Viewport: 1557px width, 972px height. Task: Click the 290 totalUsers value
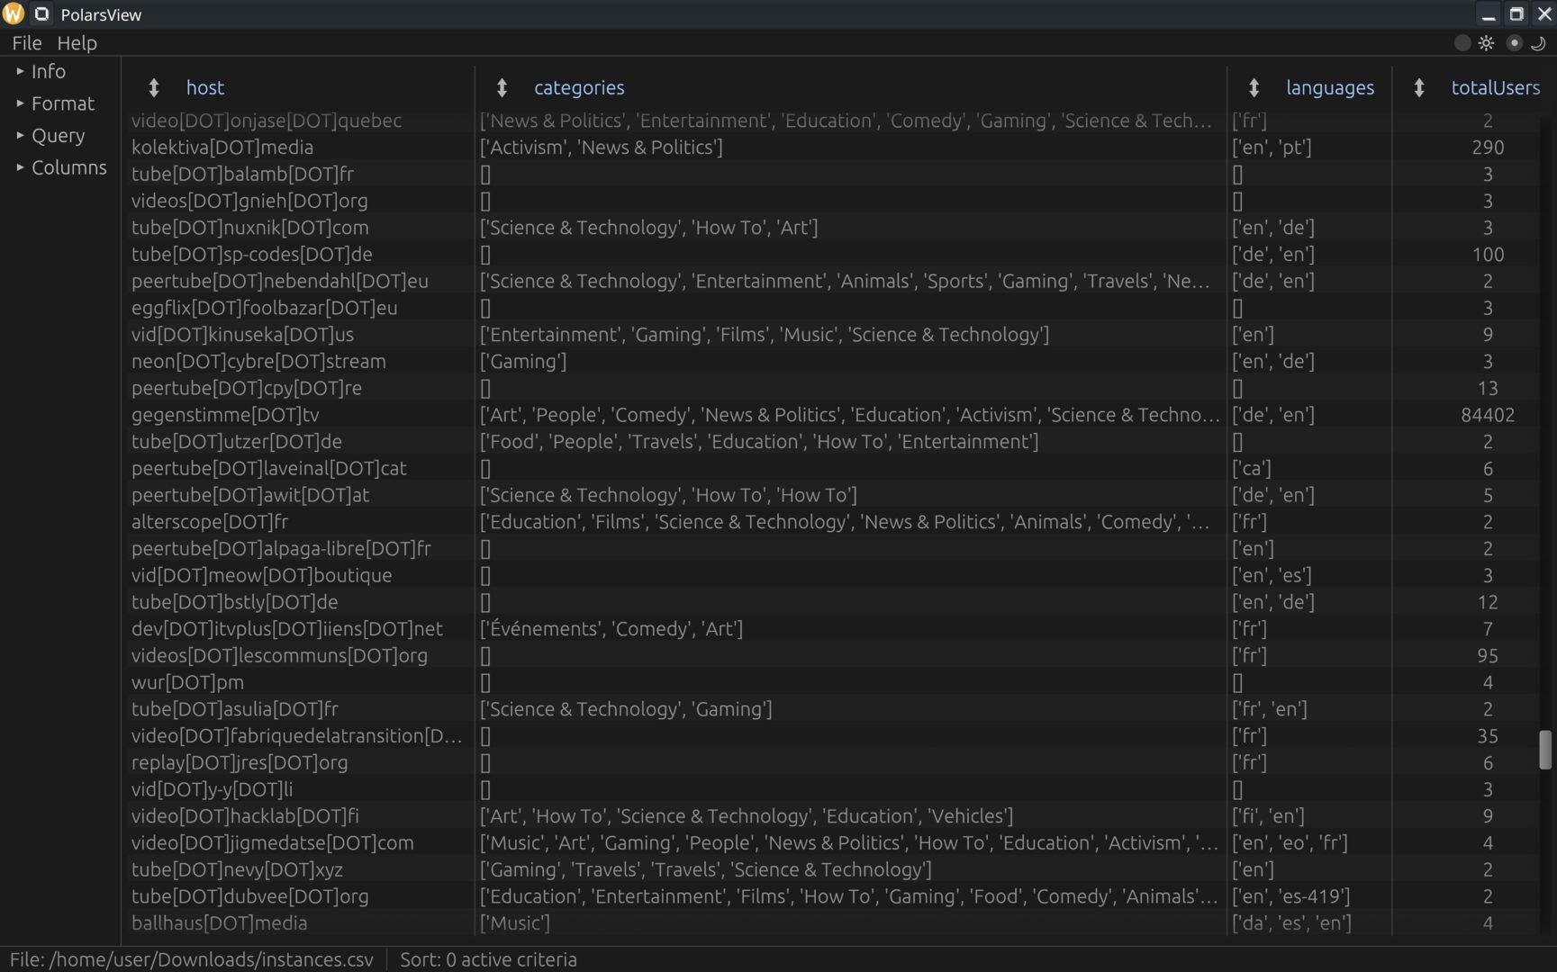click(1488, 147)
